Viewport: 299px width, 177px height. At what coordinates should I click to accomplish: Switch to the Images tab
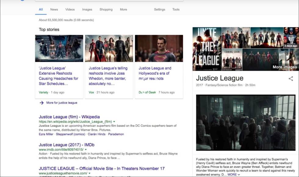[87, 9]
